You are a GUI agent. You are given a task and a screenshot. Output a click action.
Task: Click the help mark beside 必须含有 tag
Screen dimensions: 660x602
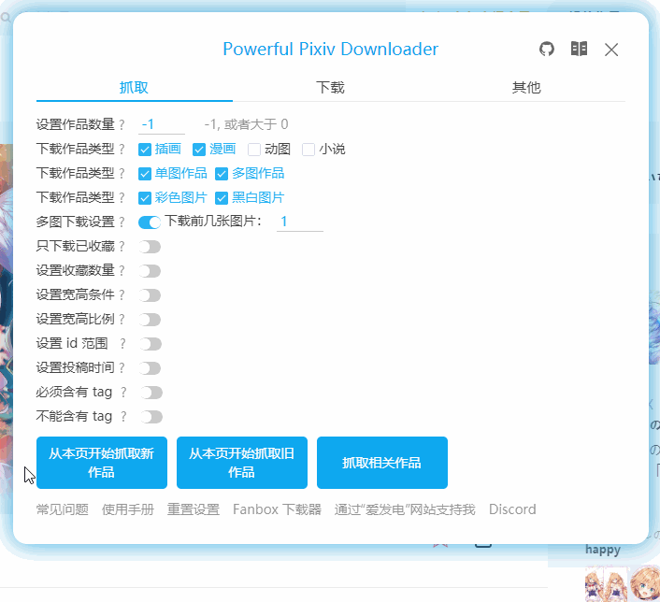[x=123, y=393]
